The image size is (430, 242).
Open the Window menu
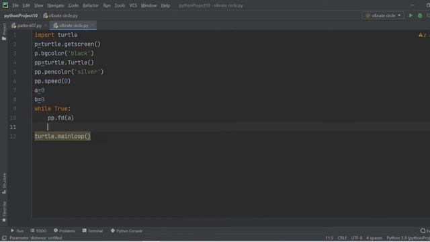coord(148,5)
